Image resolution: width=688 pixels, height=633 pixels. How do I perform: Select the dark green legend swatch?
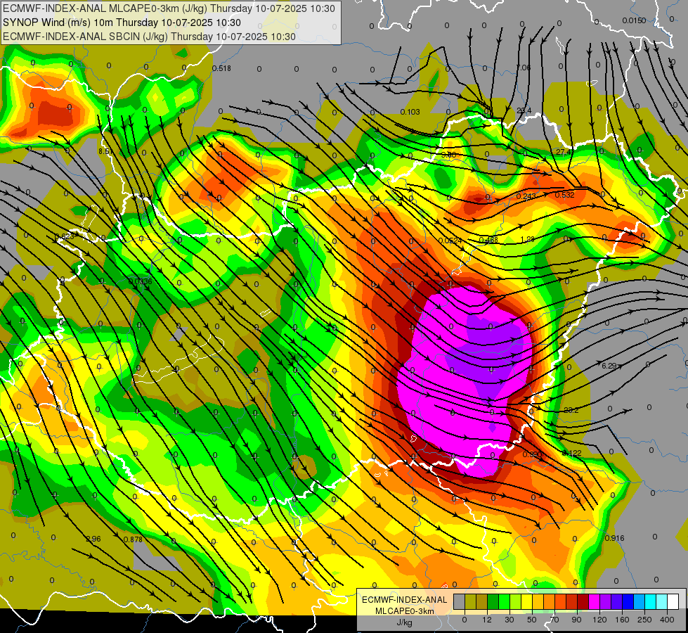pos(493,601)
